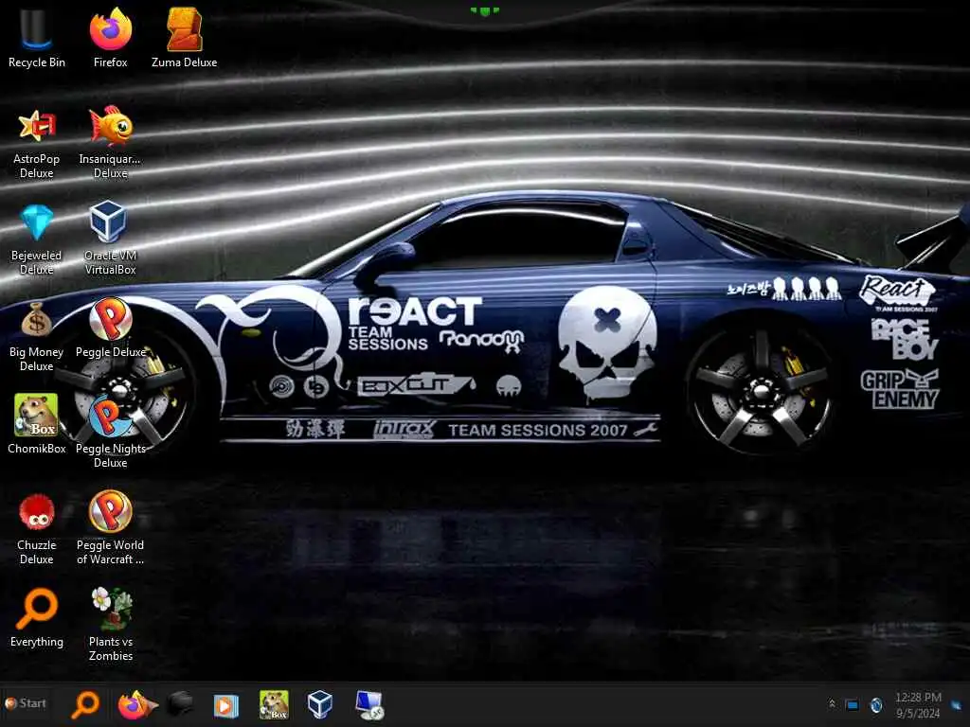Launch Everything search from taskbar

coord(85,704)
